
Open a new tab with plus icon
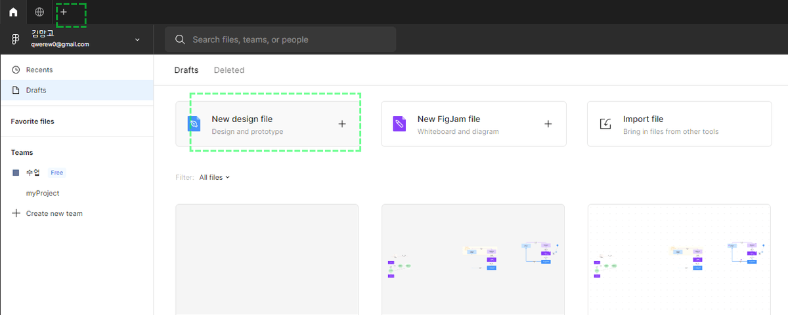click(64, 12)
